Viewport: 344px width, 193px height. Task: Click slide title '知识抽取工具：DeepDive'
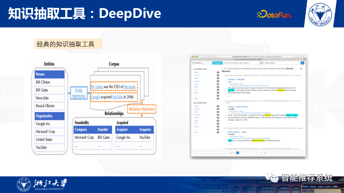coord(85,13)
